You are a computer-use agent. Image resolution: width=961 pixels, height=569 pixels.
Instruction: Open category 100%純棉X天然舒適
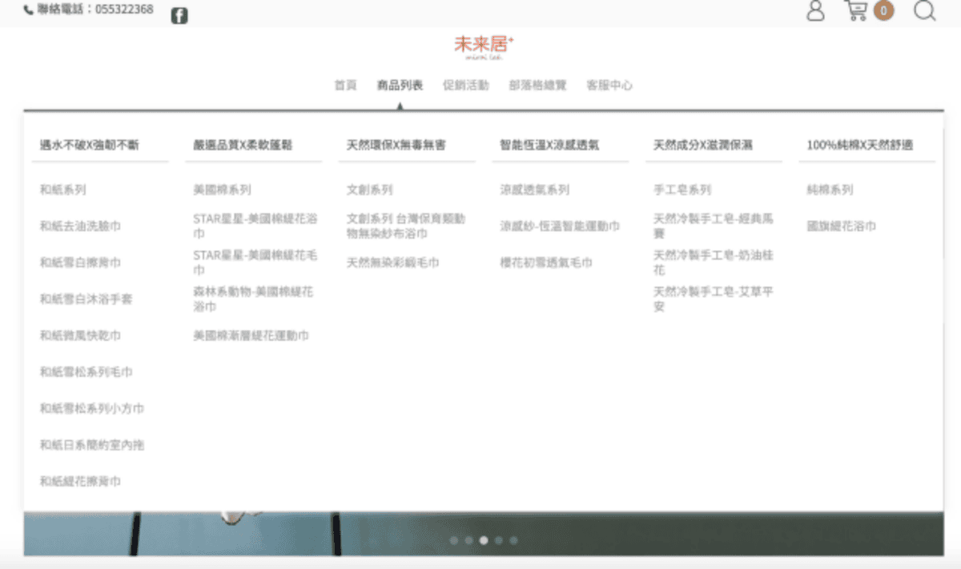tap(860, 145)
